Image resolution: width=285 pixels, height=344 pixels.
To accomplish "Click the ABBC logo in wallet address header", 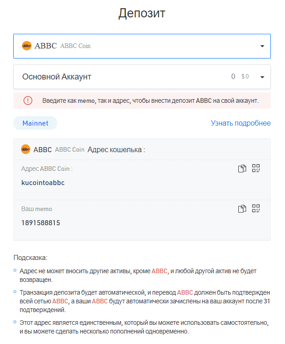I will tap(26, 149).
